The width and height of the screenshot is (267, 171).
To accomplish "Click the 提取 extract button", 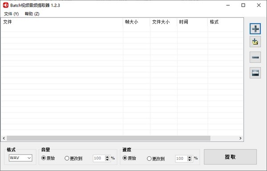I will tap(230, 157).
